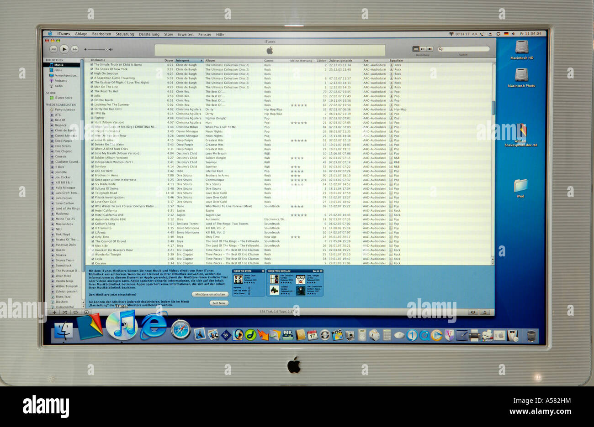Switch to Cover Flow view

(x=430, y=49)
